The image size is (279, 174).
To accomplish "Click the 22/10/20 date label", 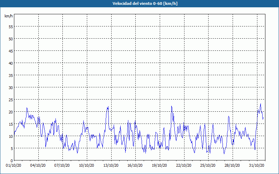I will click(x=184, y=165).
